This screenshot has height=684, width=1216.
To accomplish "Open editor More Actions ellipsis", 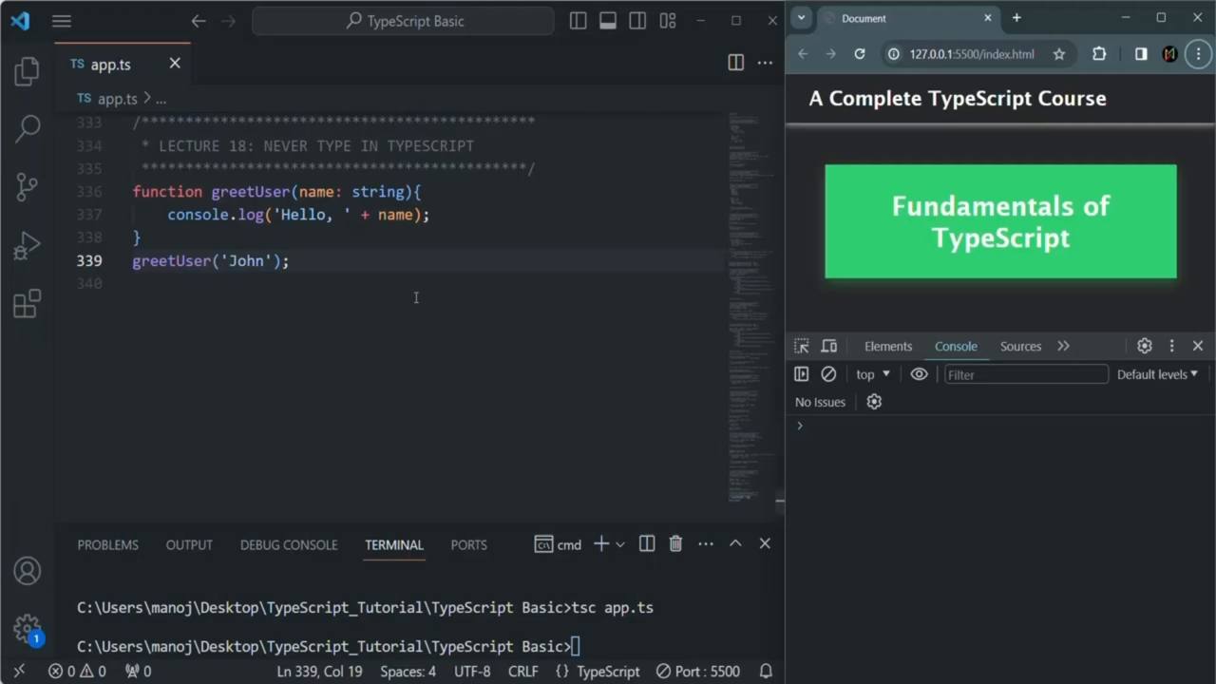I will coord(765,63).
